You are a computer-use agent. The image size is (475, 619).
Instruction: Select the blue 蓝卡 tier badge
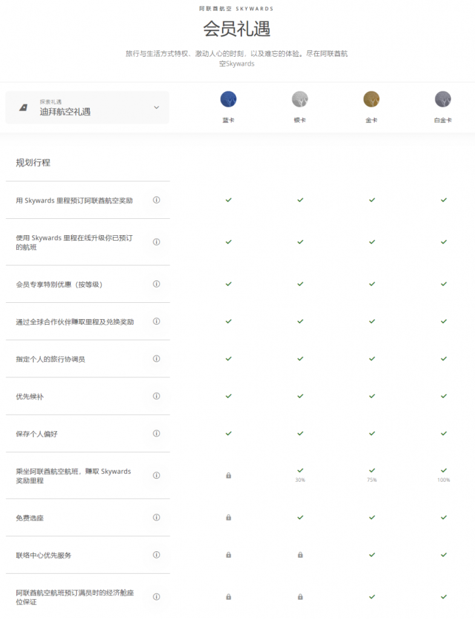228,99
